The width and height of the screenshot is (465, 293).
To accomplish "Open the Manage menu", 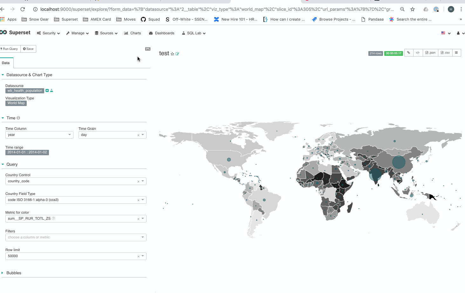I will point(77,33).
